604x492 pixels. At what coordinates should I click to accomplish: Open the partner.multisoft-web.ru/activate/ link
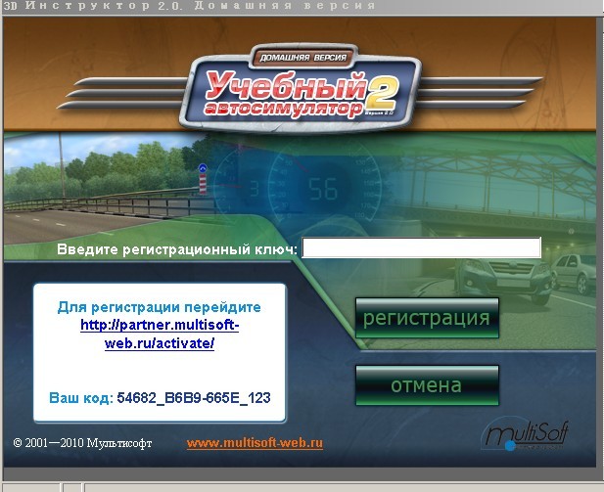click(x=160, y=335)
